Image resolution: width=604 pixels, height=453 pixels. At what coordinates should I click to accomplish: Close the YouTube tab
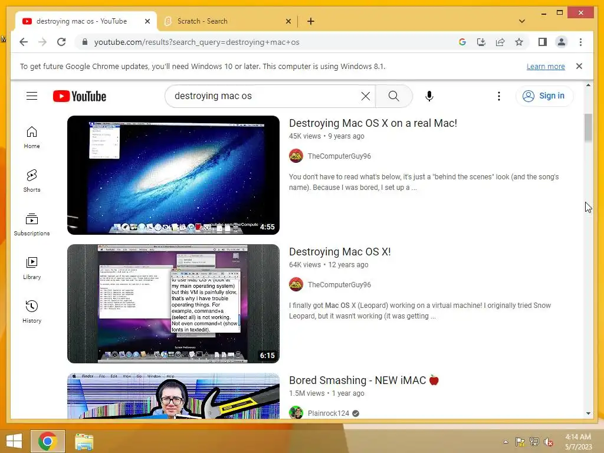pyautogui.click(x=147, y=21)
